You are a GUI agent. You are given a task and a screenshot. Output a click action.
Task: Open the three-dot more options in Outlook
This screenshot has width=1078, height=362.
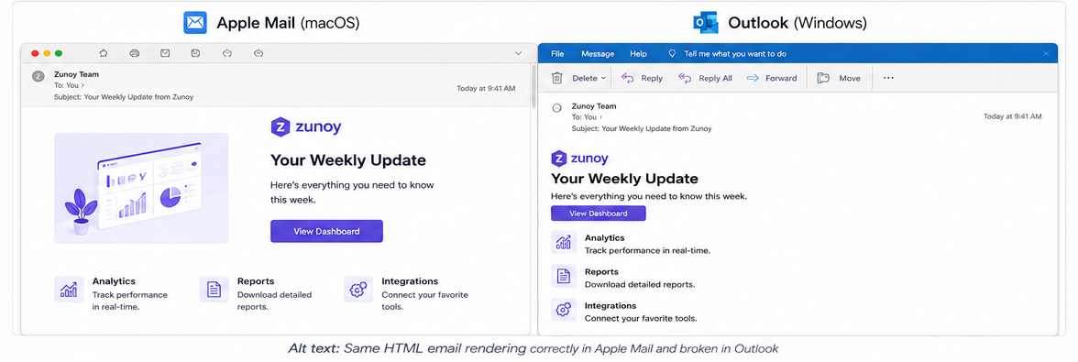coord(888,78)
